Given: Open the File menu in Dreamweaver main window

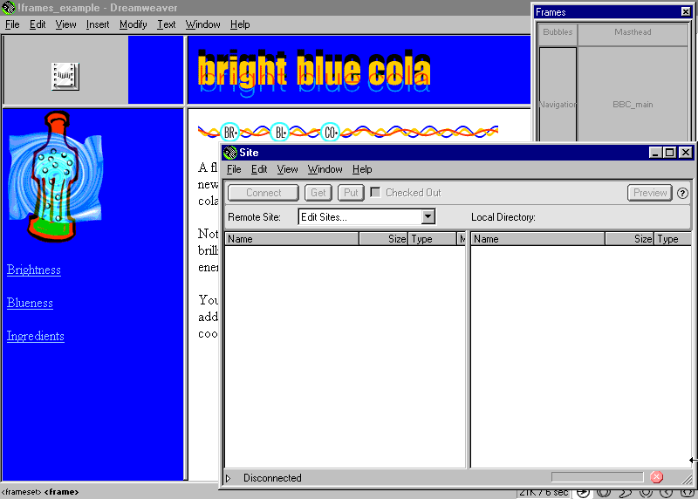Looking at the screenshot, I should click(x=12, y=24).
